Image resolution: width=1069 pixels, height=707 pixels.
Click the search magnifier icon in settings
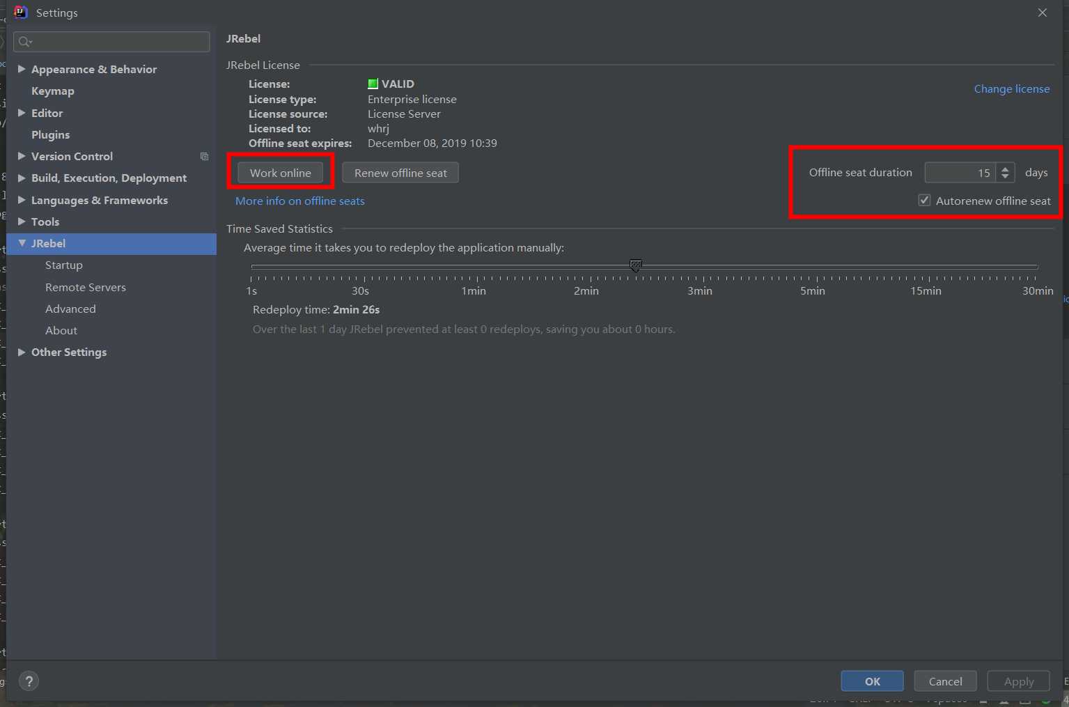[x=25, y=42]
